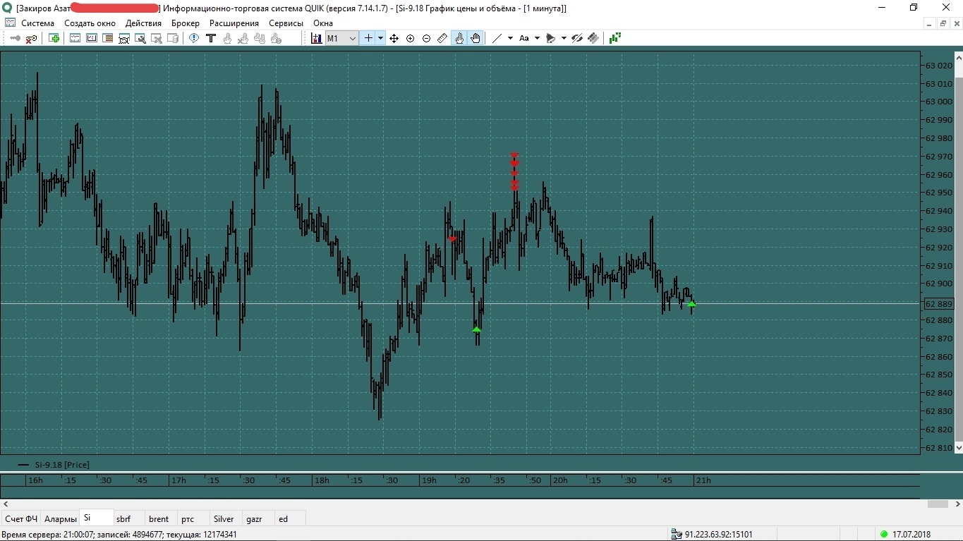Open the Брокер menu
The width and height of the screenshot is (963, 541).
pos(186,23)
